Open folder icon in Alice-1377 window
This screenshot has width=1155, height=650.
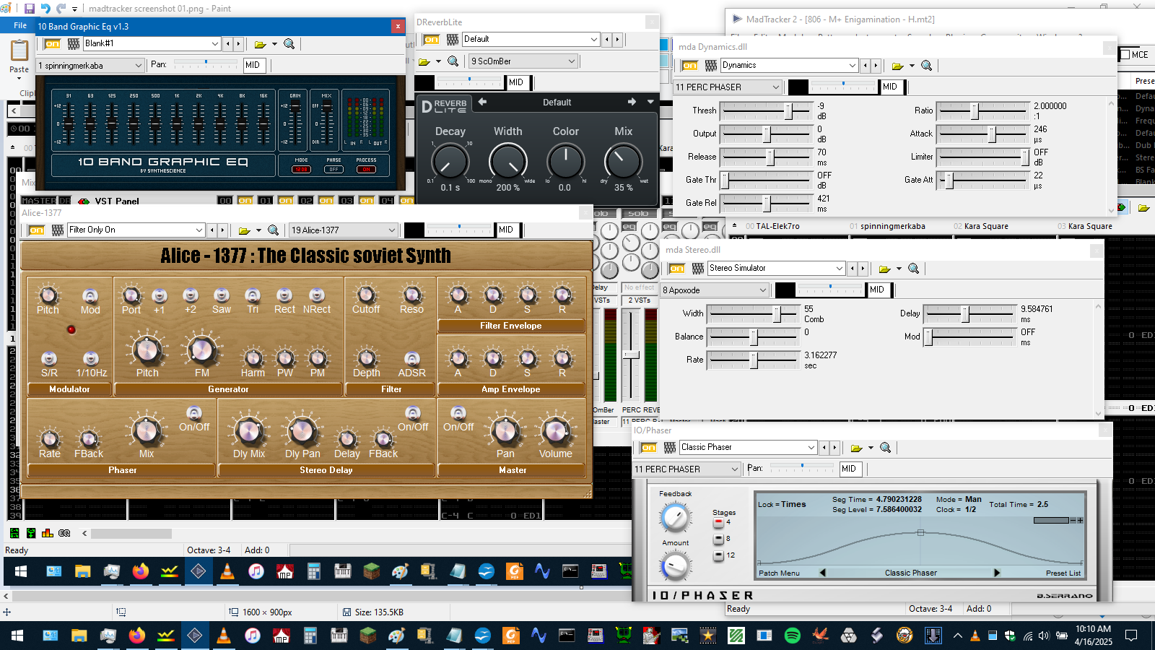244,230
